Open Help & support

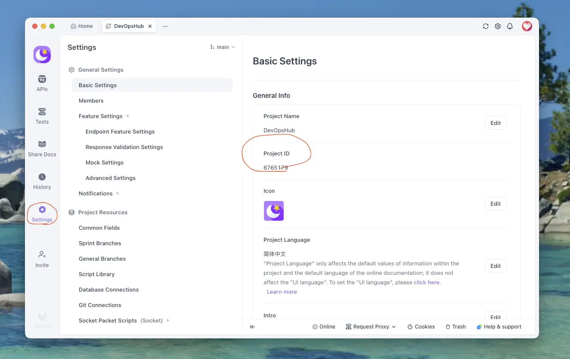(x=499, y=327)
